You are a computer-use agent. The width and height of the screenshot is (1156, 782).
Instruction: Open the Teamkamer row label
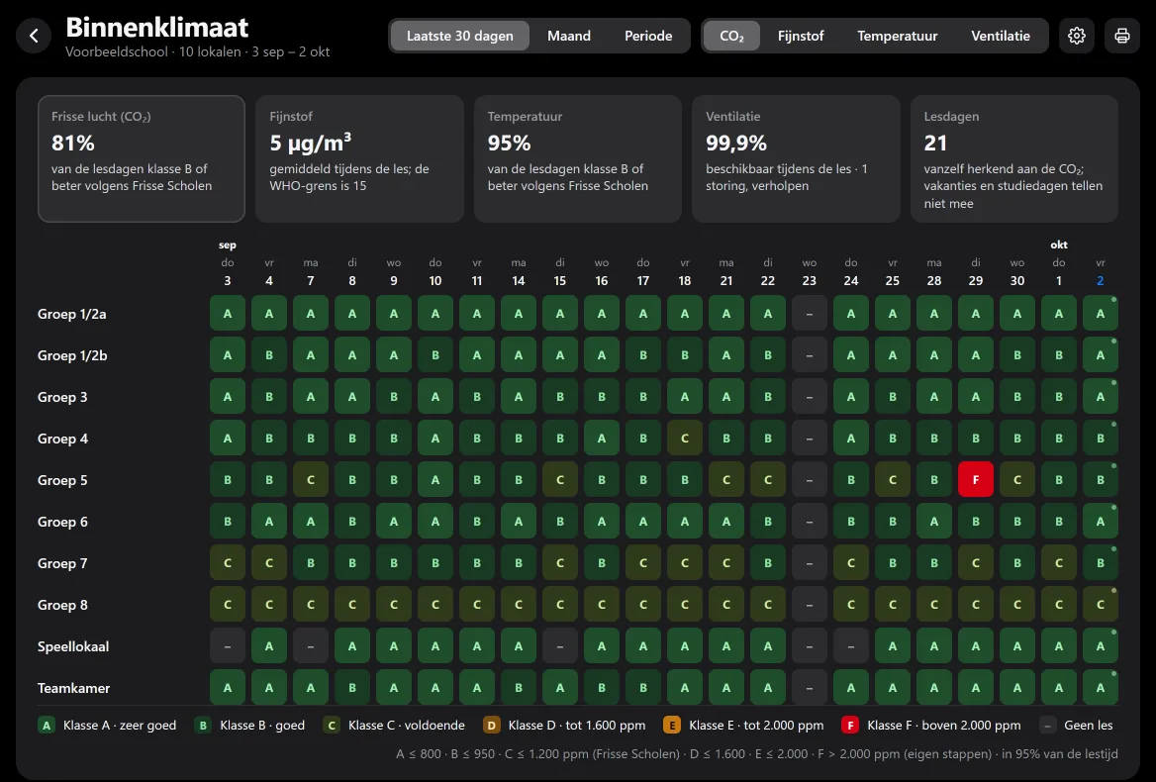click(x=73, y=688)
